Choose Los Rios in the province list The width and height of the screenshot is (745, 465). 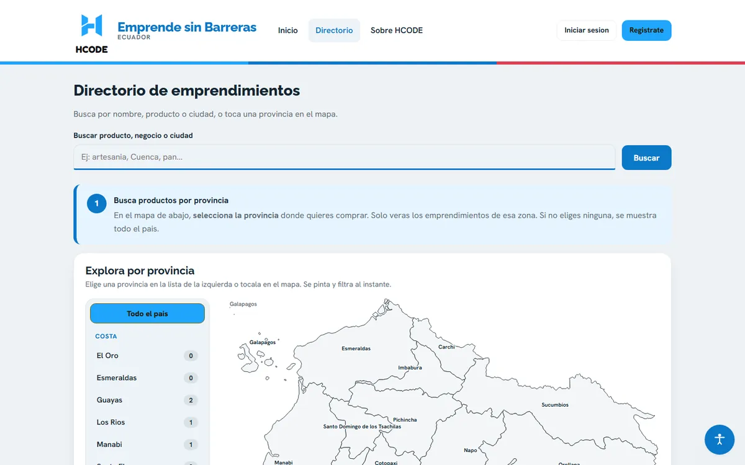[x=147, y=423]
